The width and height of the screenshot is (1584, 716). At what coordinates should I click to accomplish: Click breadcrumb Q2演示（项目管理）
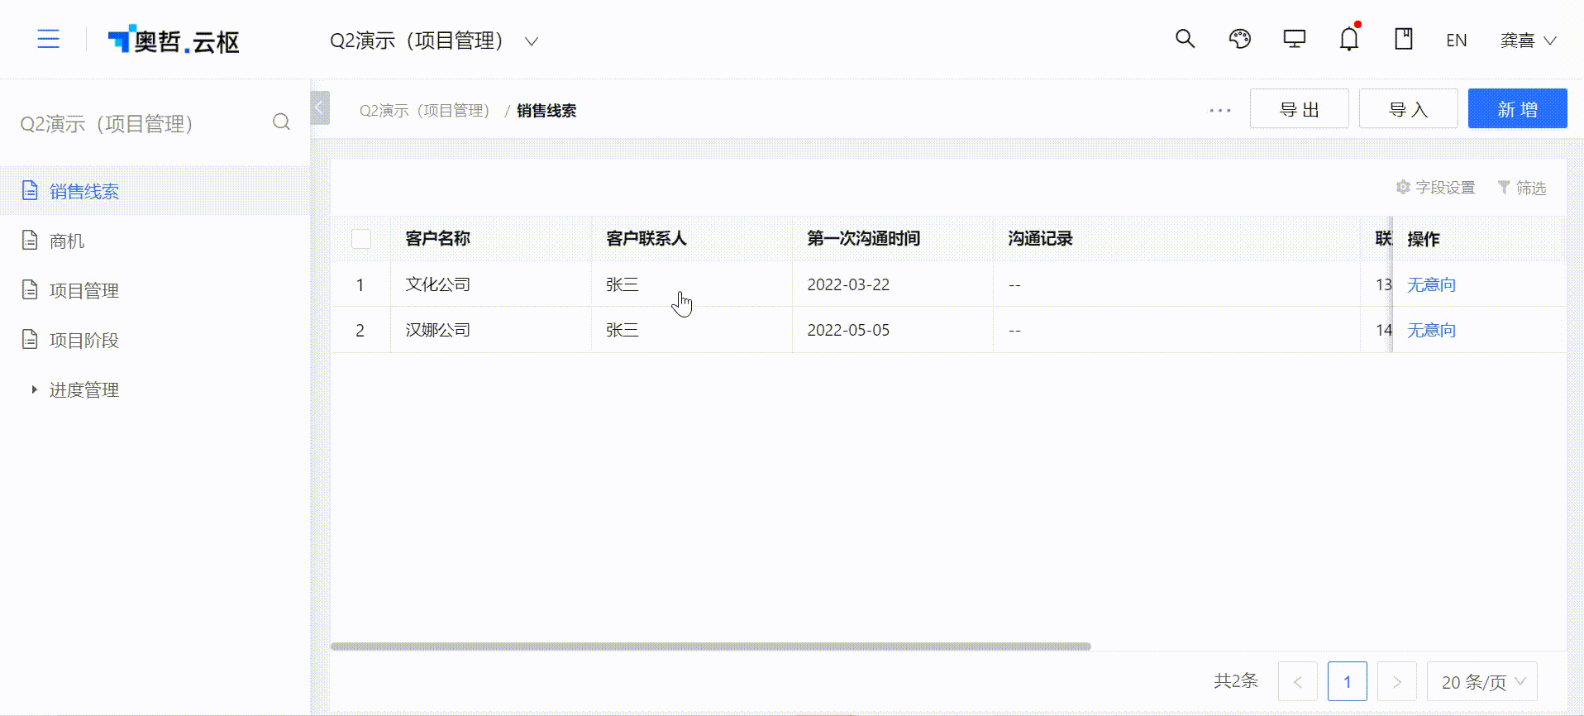(x=424, y=111)
